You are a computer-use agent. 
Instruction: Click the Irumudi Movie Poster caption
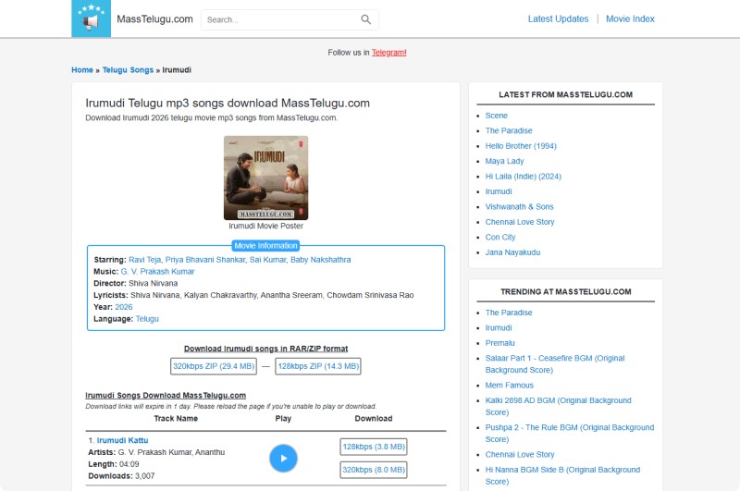(x=265, y=226)
